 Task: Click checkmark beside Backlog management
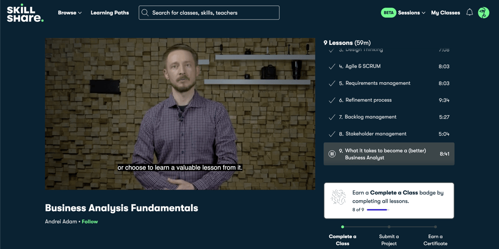tap(332, 117)
